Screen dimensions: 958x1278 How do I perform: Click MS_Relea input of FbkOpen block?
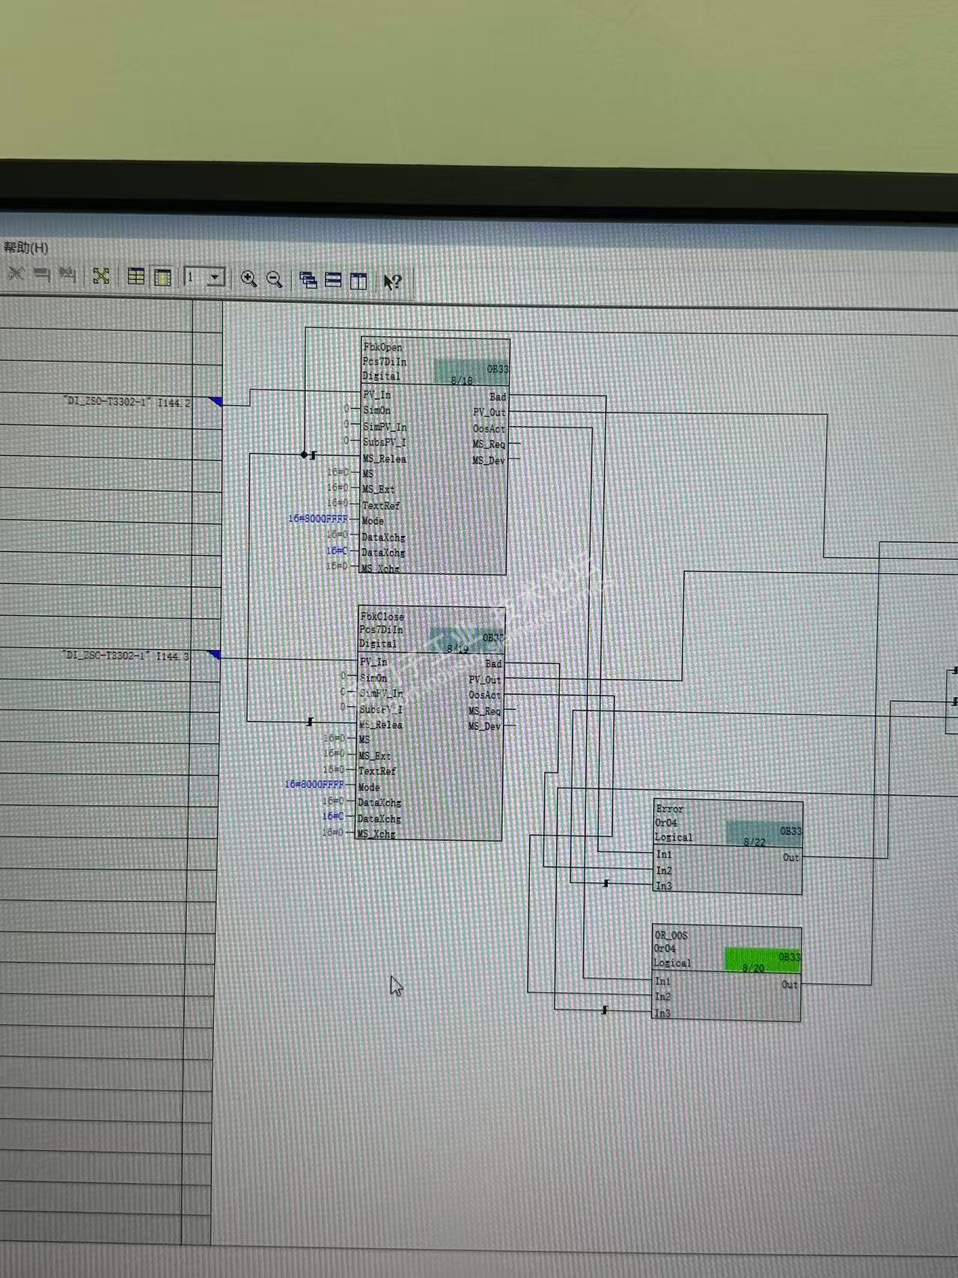point(385,459)
